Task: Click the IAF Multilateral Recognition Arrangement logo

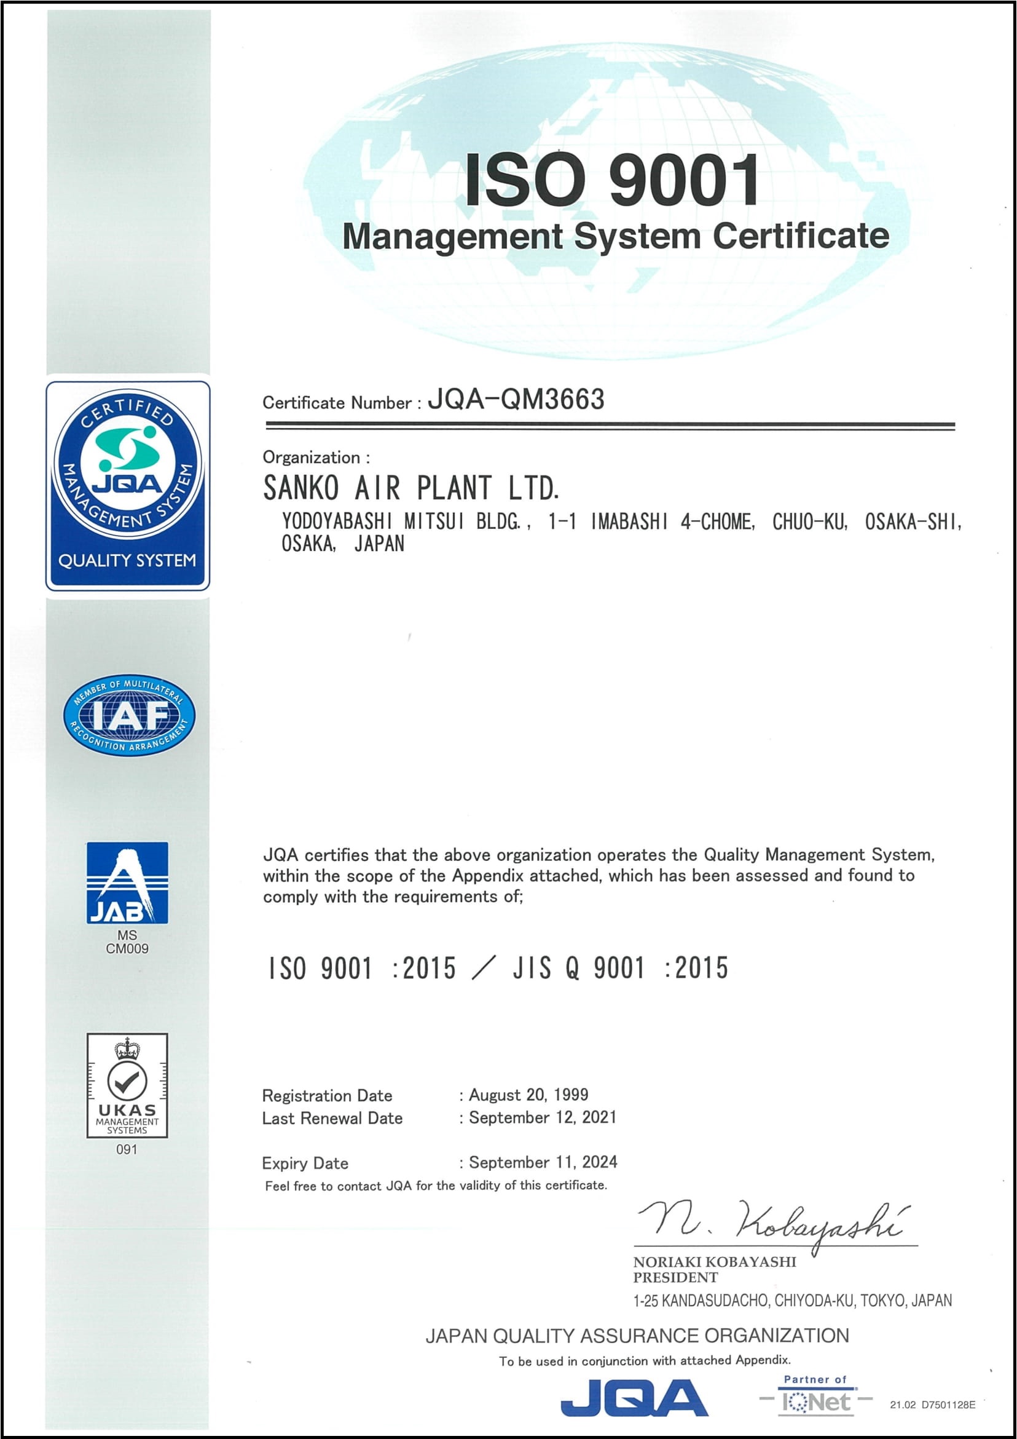Action: (129, 716)
